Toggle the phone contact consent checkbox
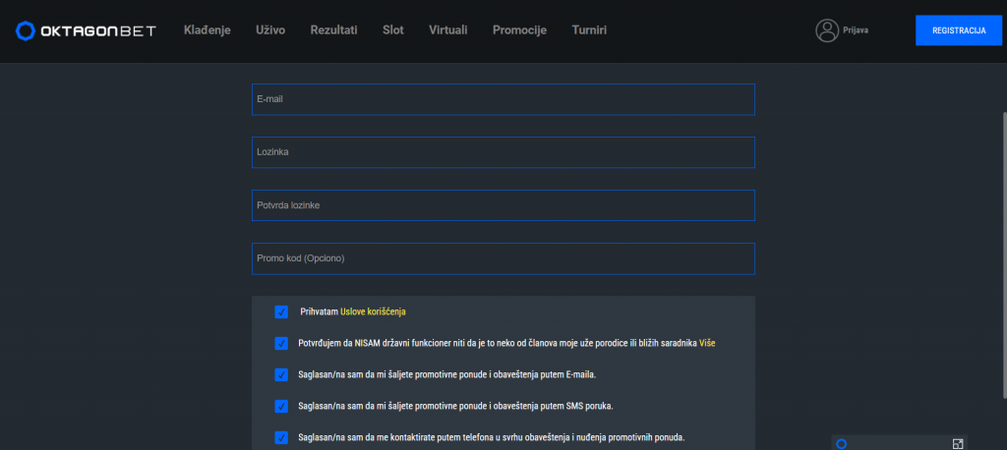 pos(281,437)
